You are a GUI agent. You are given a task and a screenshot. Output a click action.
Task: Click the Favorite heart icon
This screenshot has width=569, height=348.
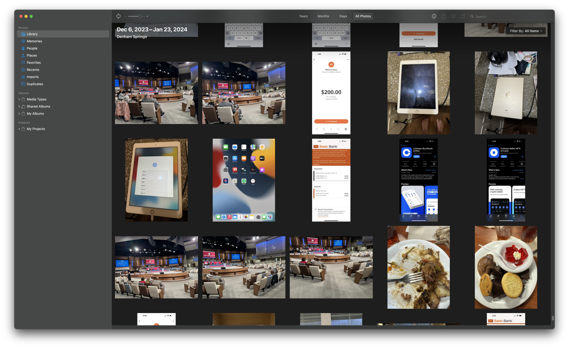453,16
